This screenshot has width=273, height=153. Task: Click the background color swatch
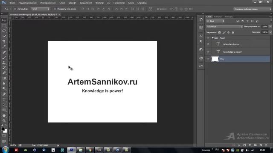tap(6, 131)
